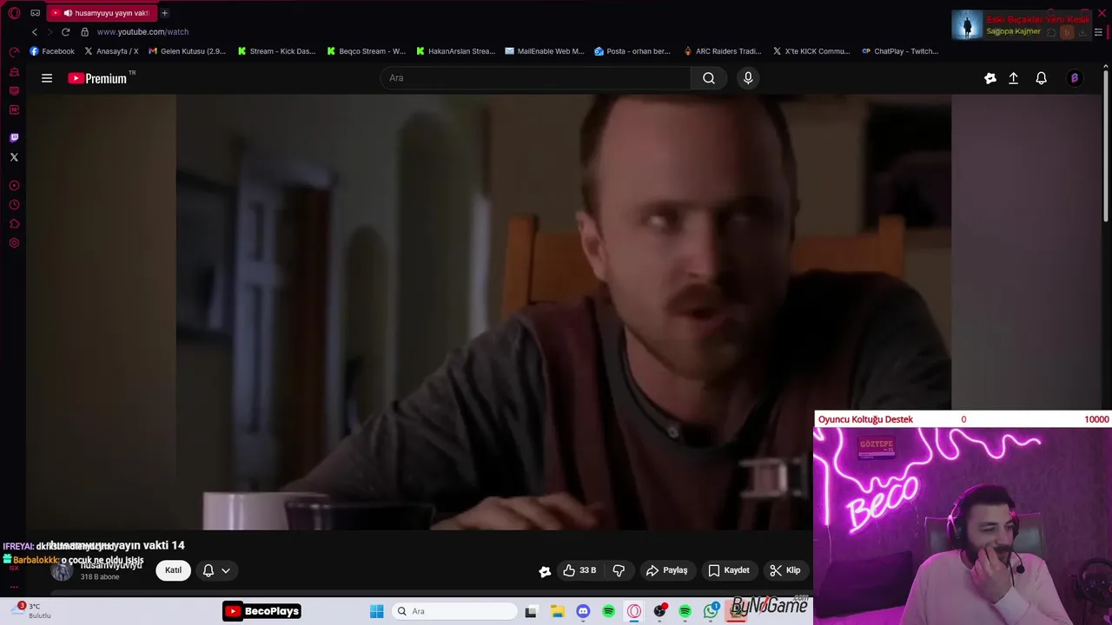Click the YouTube search field Ara
This screenshot has width=1112, height=625.
pos(535,78)
